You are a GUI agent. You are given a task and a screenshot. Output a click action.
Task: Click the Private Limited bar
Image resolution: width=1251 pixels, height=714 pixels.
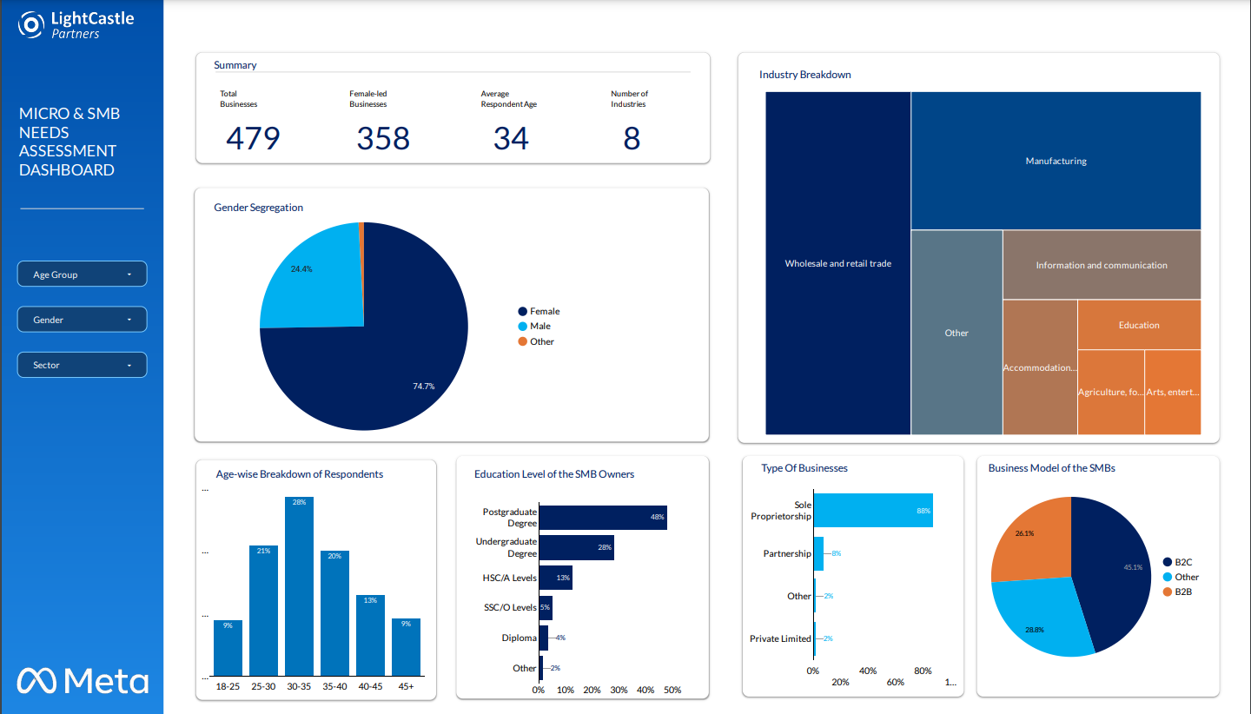[815, 638]
